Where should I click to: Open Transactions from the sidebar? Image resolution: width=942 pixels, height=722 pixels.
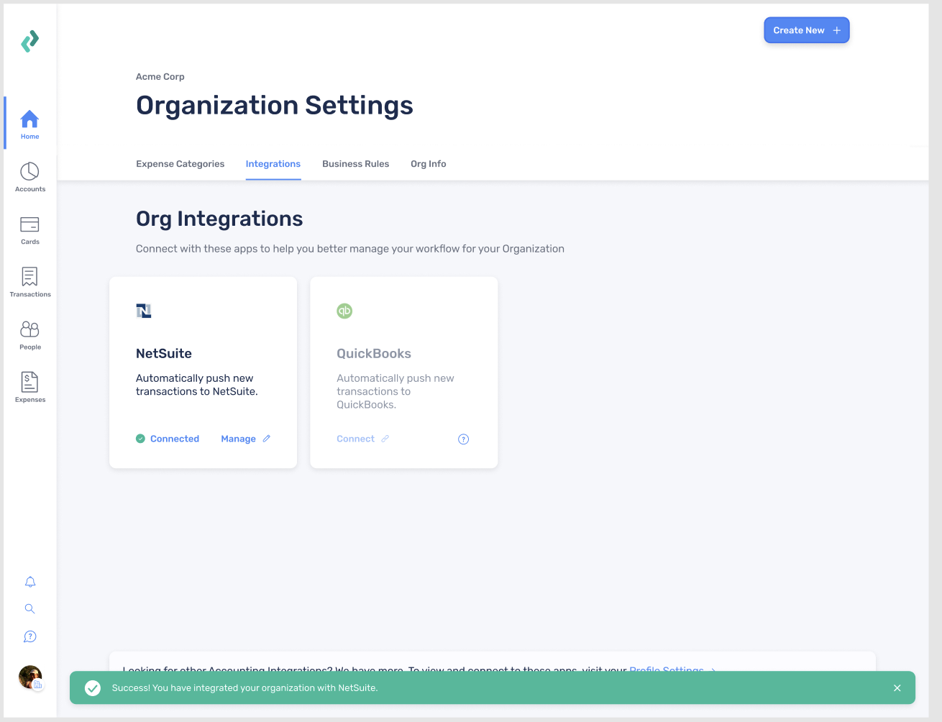click(29, 282)
